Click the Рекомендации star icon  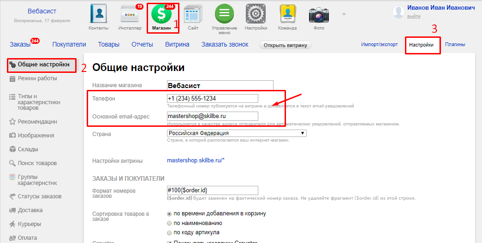(12, 122)
